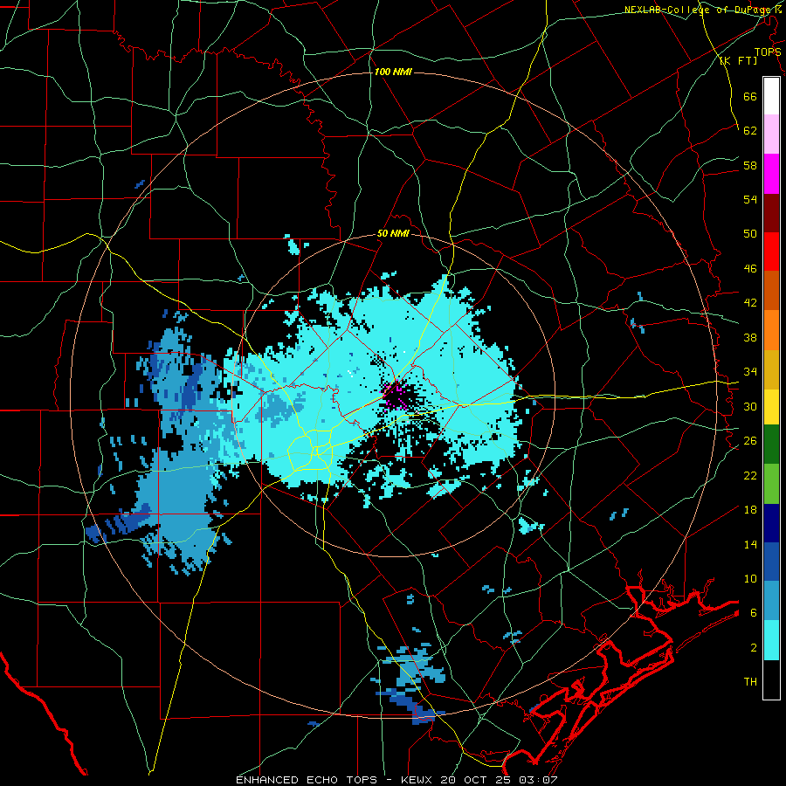Pick the cyan legend swatch
The image size is (786, 786).
(x=771, y=640)
